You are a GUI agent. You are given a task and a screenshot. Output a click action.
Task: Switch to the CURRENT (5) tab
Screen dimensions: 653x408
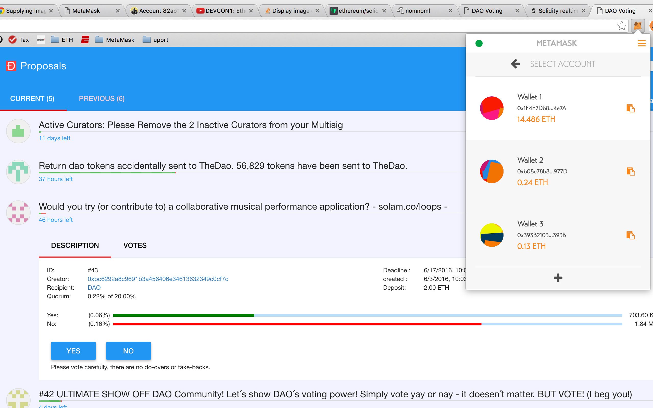click(32, 98)
